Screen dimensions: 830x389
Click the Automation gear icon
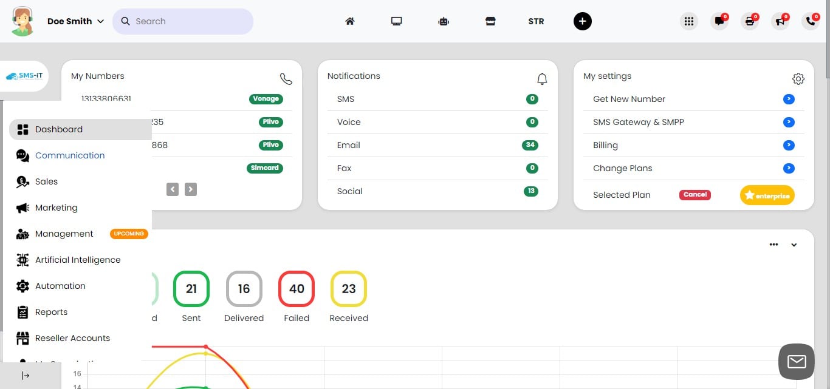point(22,286)
